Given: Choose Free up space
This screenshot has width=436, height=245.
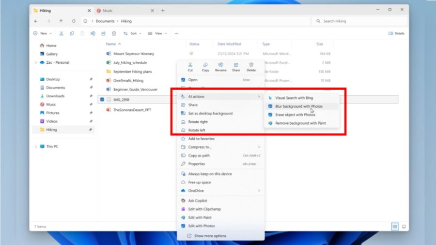Looking at the screenshot, I should [x=221, y=182].
